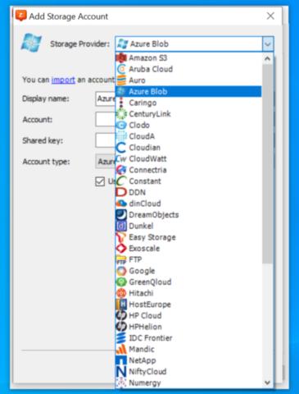Select the Constant provider icon

click(121, 181)
